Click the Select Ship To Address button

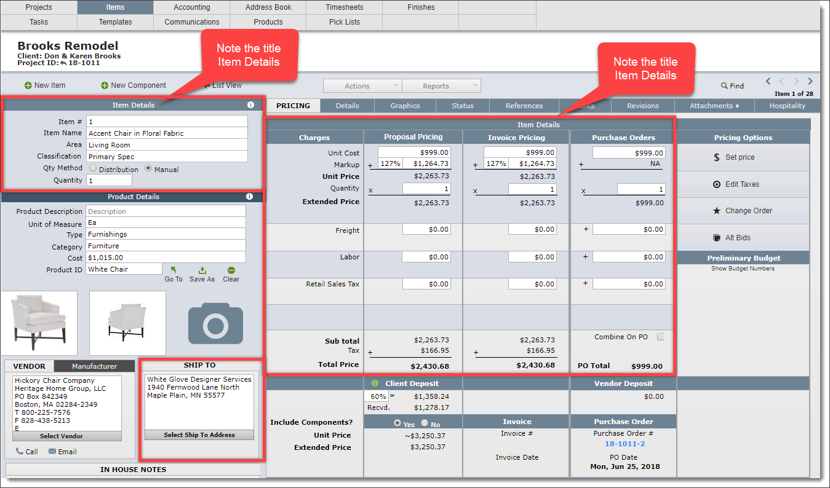pyautogui.click(x=199, y=435)
